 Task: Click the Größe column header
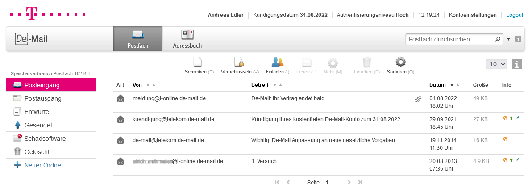pos(481,85)
